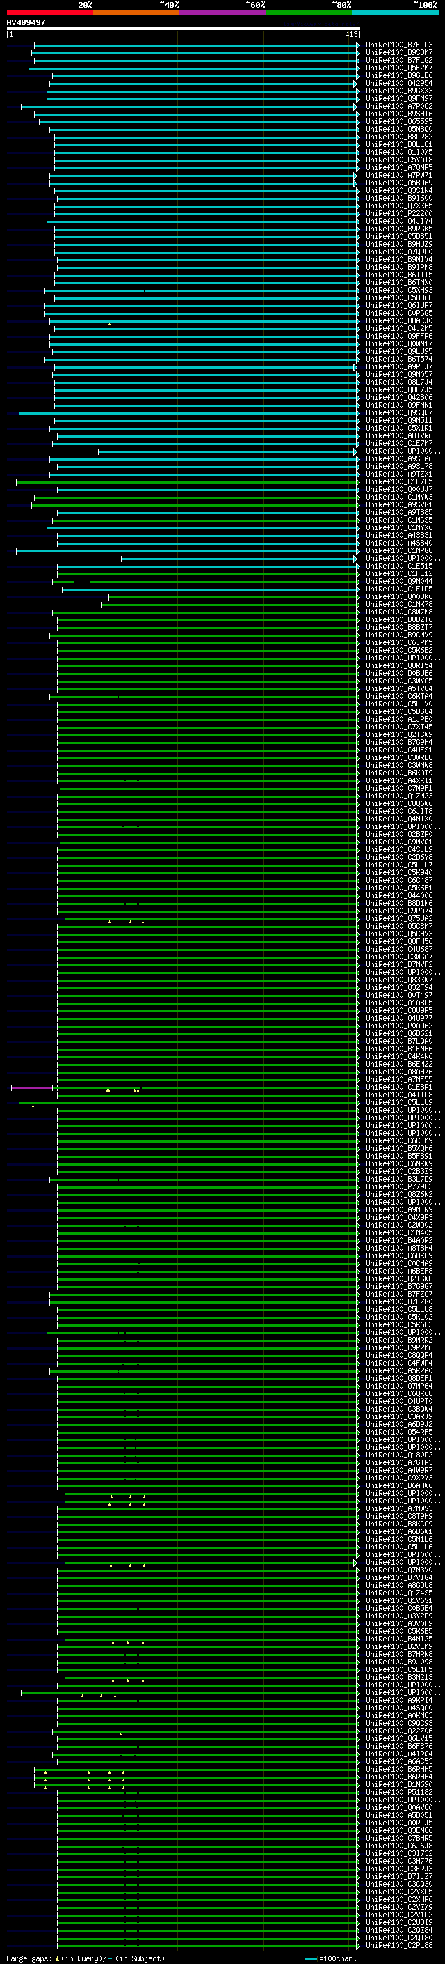Open entry UniRef100_P0AD62
This screenshot has height=1964, width=445.
tap(399, 1026)
